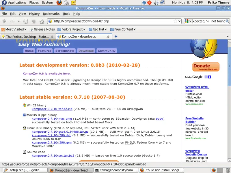Open the recent pages history dropdown arrow
This screenshot has height=173, width=231.
19,21
